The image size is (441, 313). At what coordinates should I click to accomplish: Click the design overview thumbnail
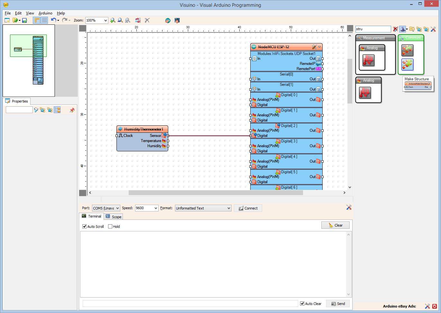click(x=29, y=60)
